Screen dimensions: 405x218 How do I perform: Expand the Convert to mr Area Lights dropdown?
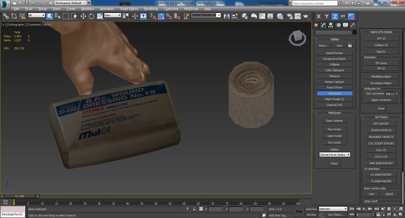pos(334,155)
